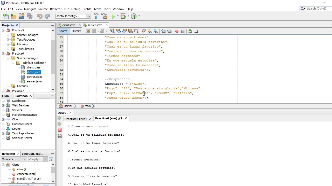Switch to the Practica6 (run) output tab
332x186 pixels.
(x=75, y=119)
